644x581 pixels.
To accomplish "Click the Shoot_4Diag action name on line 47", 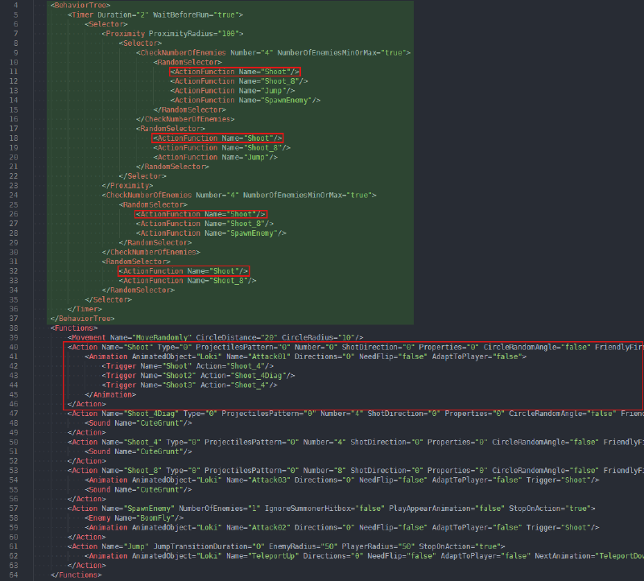I will [152, 414].
